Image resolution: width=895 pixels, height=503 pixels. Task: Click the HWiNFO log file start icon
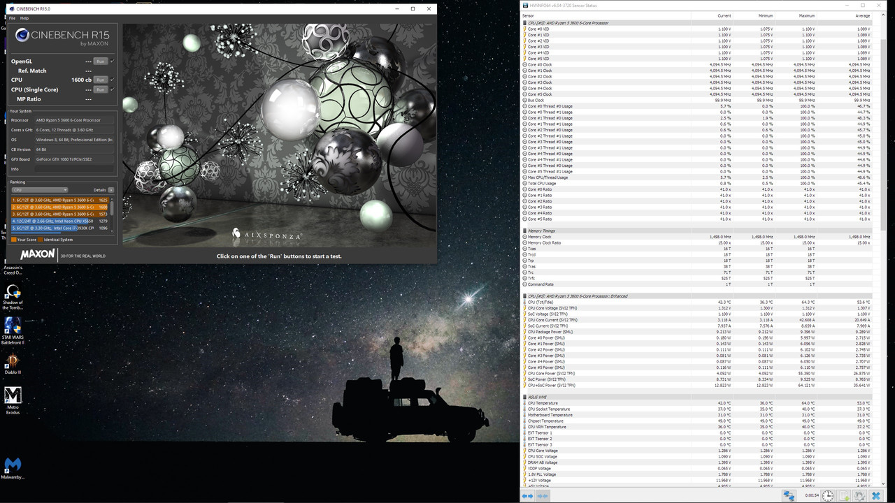click(x=844, y=495)
